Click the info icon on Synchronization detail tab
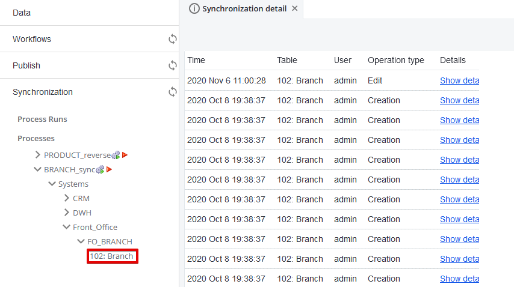This screenshot has height=287, width=514. click(x=194, y=8)
